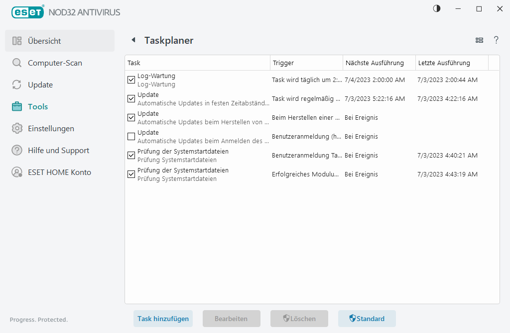This screenshot has height=333, width=510.
Task: Open Hilfe und Support
Action: (x=58, y=150)
